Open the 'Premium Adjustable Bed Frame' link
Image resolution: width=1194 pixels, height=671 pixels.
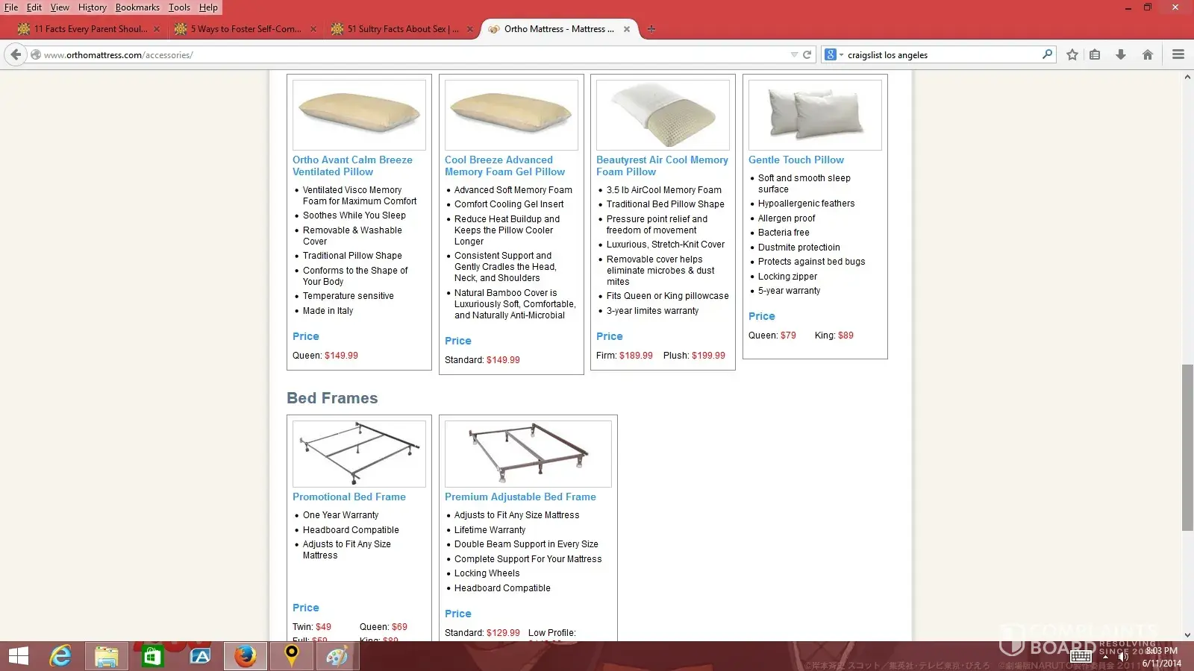(x=520, y=497)
